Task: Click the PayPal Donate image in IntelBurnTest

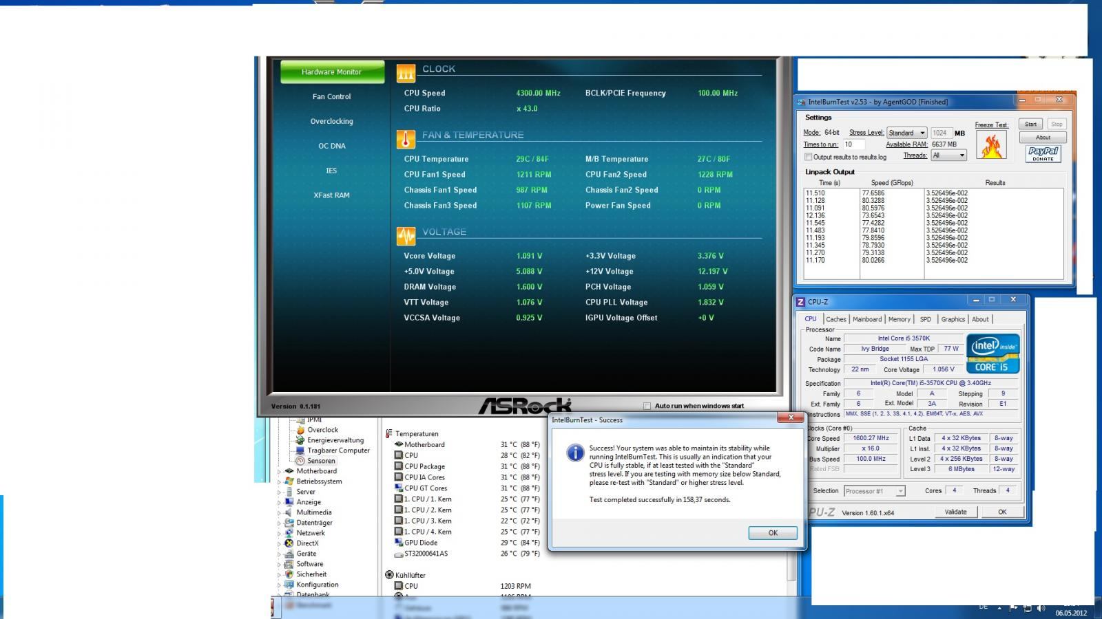Action: coord(1043,154)
